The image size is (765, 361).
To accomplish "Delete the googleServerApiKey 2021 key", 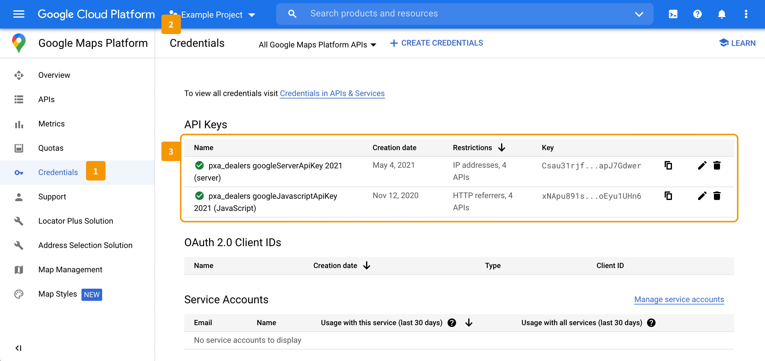I will pyautogui.click(x=717, y=165).
